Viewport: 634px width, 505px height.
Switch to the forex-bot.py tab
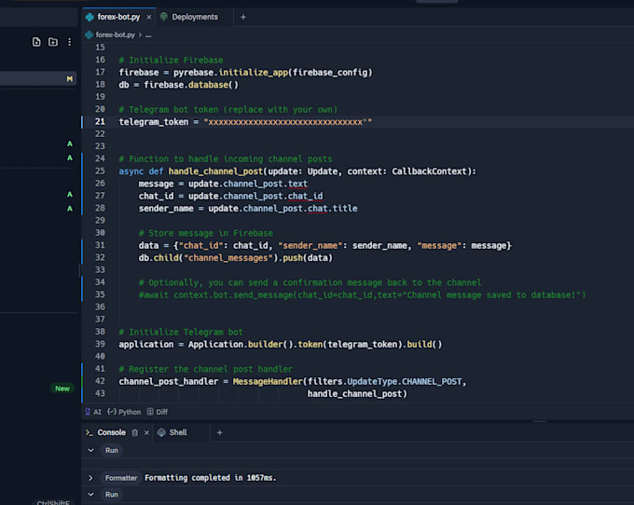118,17
